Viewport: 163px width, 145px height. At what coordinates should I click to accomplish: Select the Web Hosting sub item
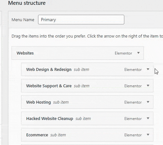coord(87,102)
